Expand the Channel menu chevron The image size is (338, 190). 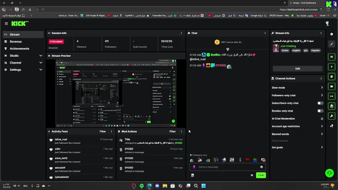pos(41,63)
